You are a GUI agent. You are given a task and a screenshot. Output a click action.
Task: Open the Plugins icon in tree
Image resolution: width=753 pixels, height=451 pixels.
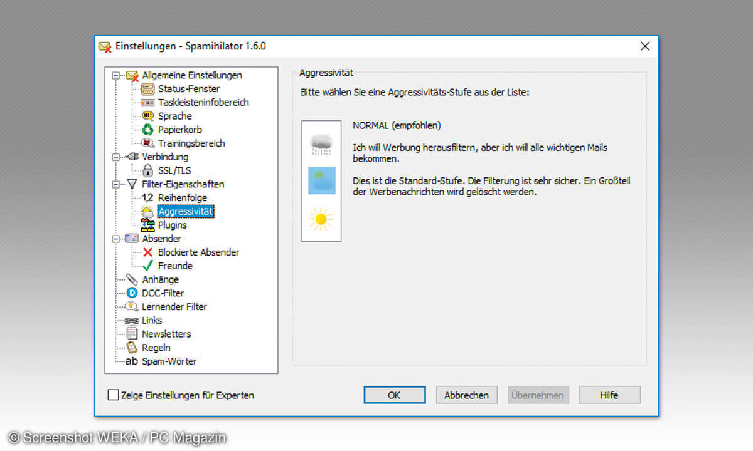pyautogui.click(x=147, y=225)
